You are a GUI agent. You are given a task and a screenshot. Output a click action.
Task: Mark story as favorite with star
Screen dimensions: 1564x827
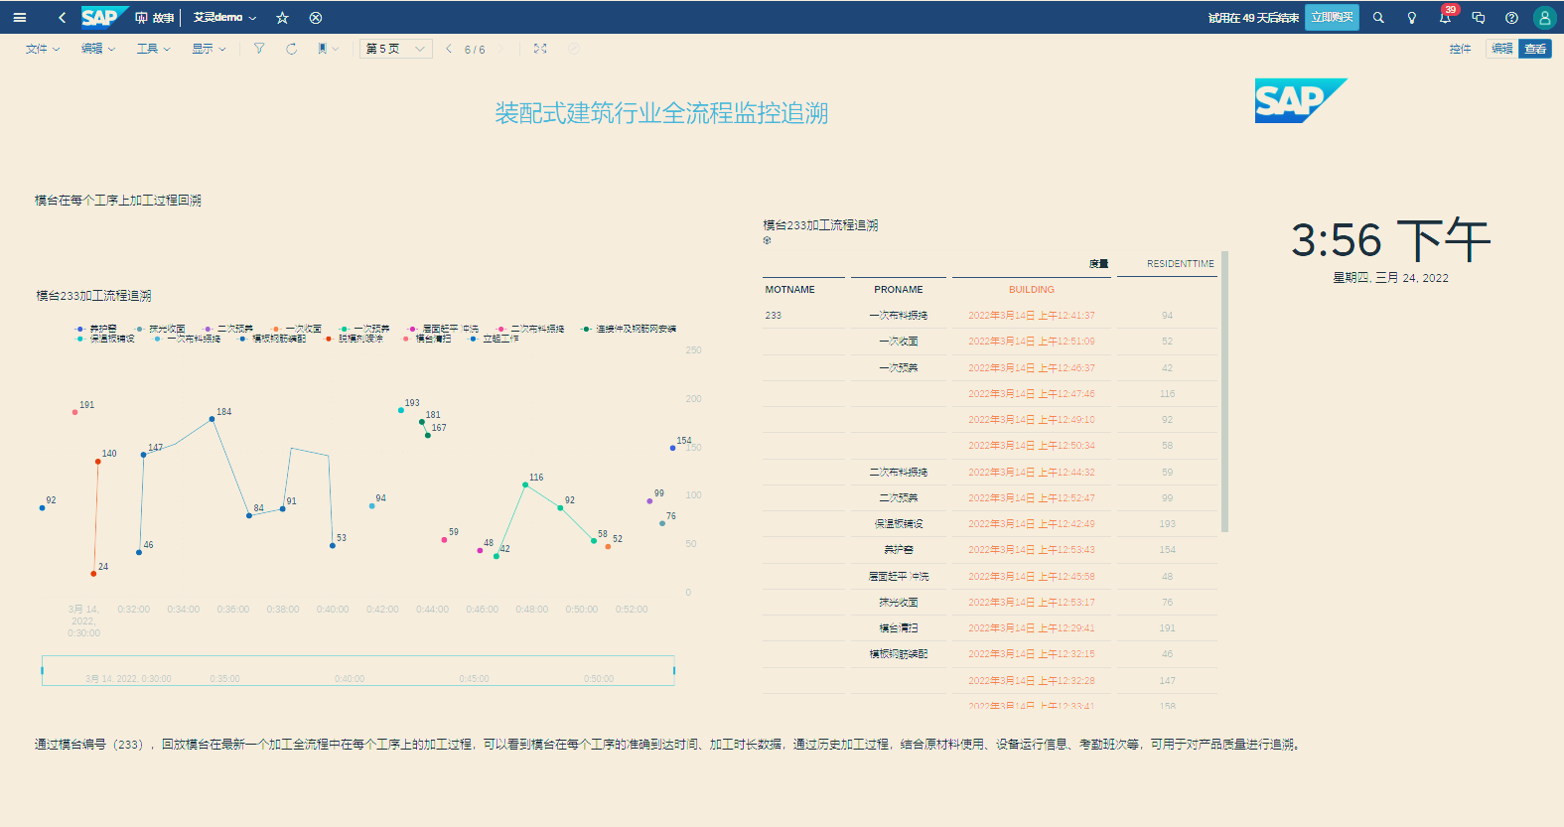282,18
